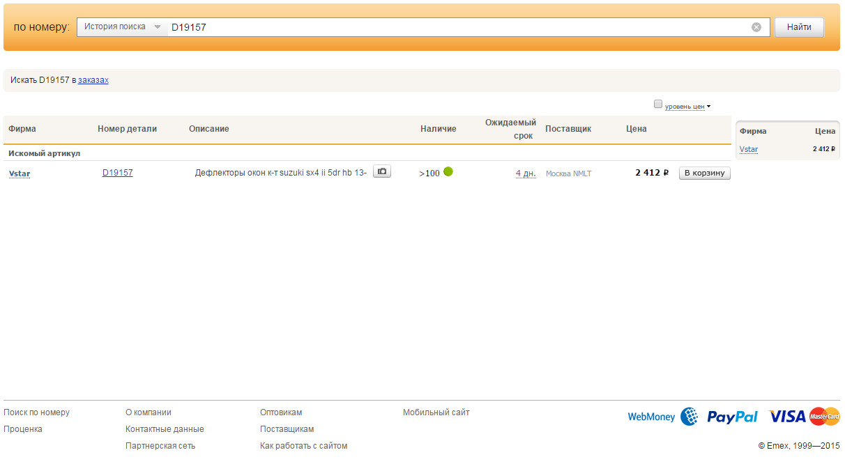845x464 pixels.
Task: Click the MasterCard payment logo
Action: pyautogui.click(x=825, y=417)
